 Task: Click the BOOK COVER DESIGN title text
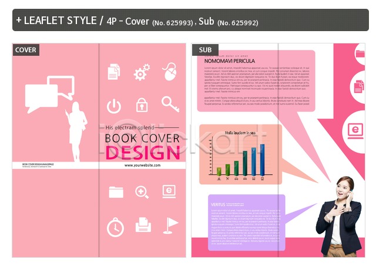coord(142,146)
